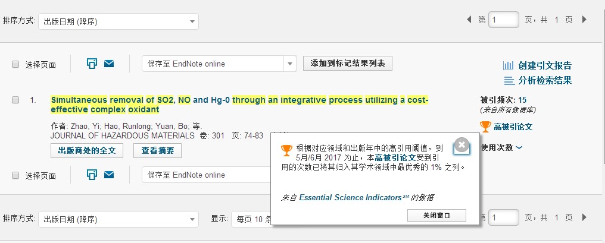Click the upper print icon
Viewport: 605px width, 243px height.
[x=92, y=64]
